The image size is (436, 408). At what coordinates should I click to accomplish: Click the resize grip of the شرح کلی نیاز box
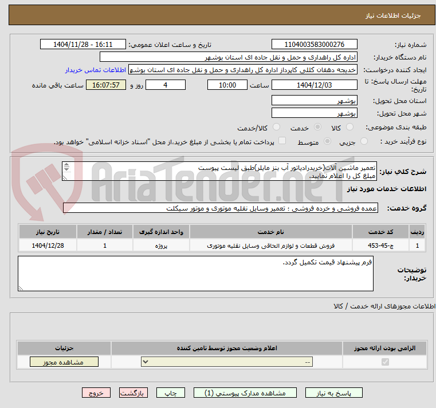click(x=65, y=177)
